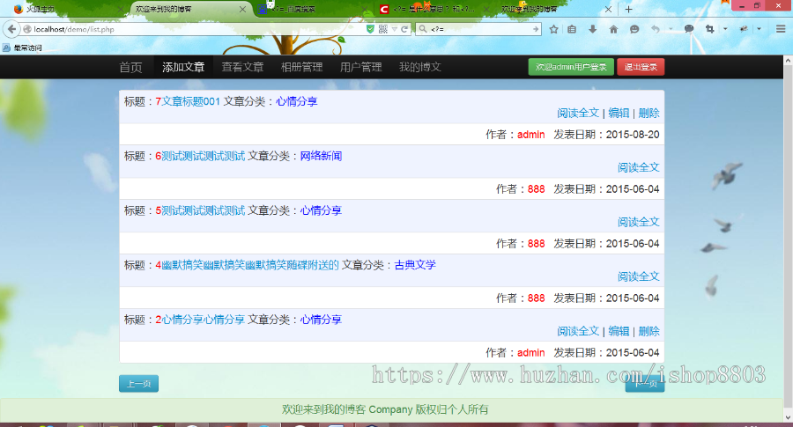Switch to the '是什么意思' tab
The width and height of the screenshot is (793, 427).
click(x=434, y=9)
